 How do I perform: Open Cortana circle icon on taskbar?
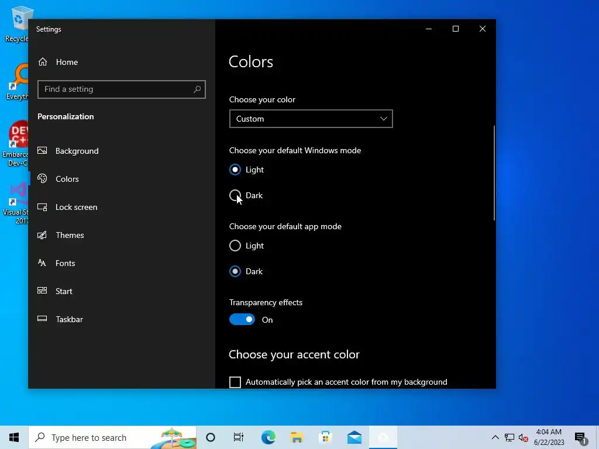[211, 437]
